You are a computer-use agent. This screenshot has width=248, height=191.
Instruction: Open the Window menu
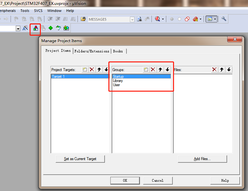pyautogui.click(x=54, y=11)
